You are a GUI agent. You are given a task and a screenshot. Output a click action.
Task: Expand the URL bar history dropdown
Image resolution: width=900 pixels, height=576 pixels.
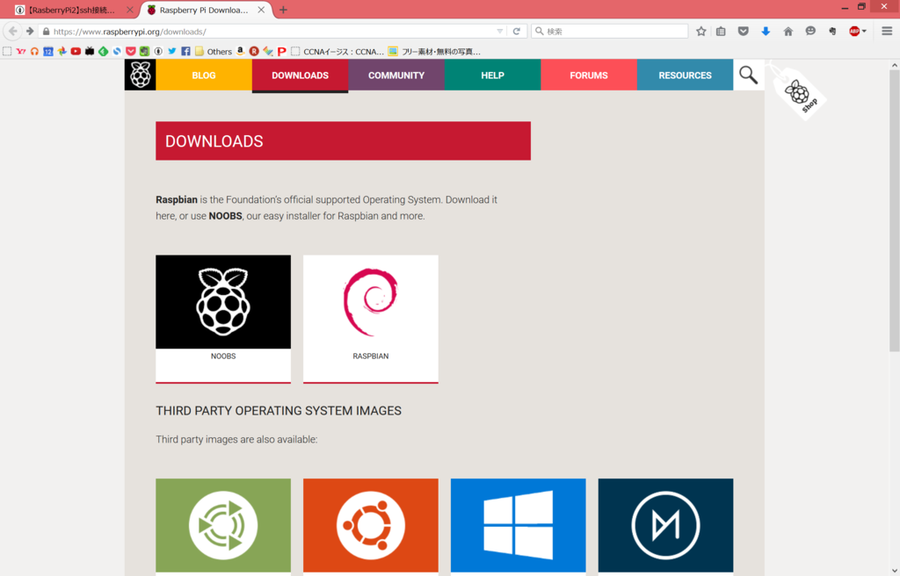point(500,31)
